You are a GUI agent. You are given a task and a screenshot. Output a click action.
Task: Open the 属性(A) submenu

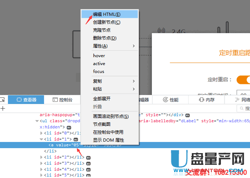tap(110, 46)
